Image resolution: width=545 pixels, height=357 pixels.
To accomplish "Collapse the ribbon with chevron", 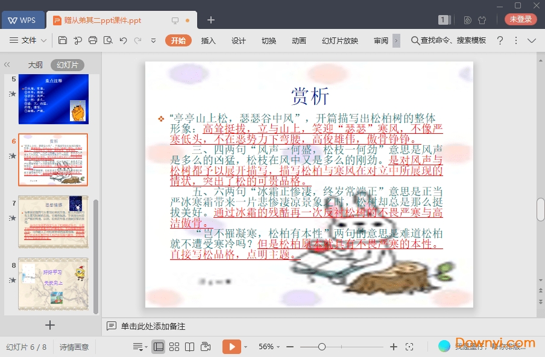I will coord(532,40).
